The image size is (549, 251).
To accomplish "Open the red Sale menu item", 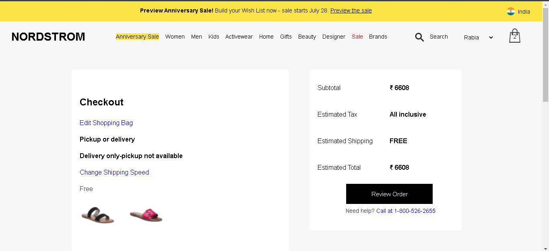I will pyautogui.click(x=357, y=37).
